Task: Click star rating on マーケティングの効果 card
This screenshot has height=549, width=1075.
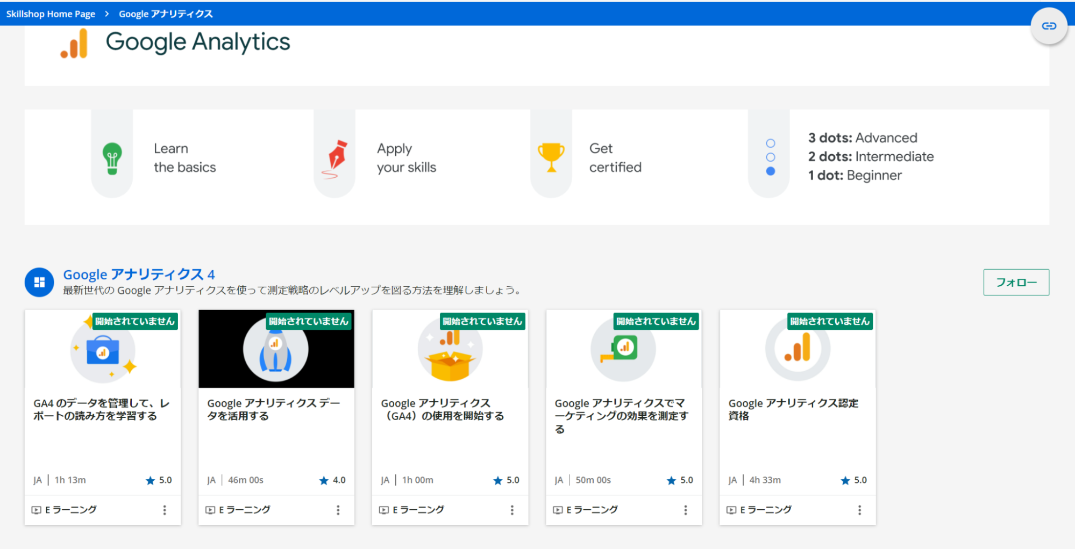Action: coord(680,480)
